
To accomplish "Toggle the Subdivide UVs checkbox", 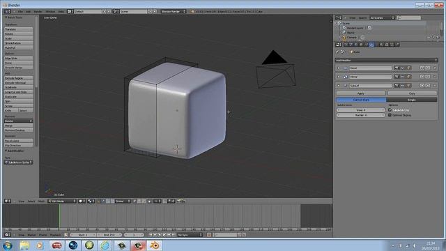I will coord(390,110).
